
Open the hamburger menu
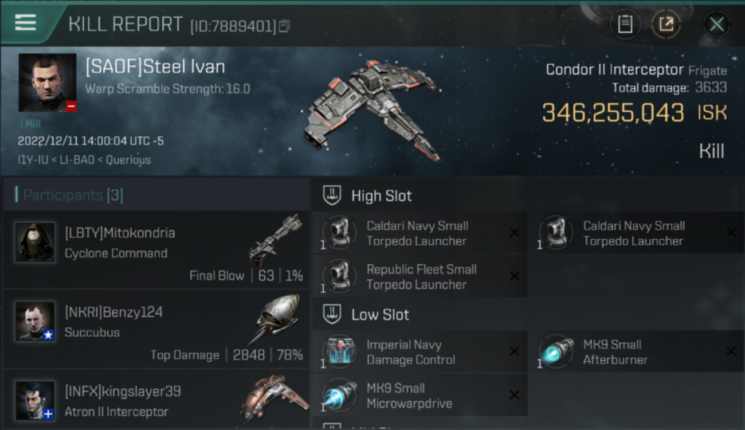(x=25, y=23)
